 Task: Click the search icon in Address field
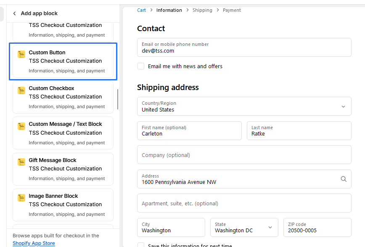pyautogui.click(x=344, y=179)
